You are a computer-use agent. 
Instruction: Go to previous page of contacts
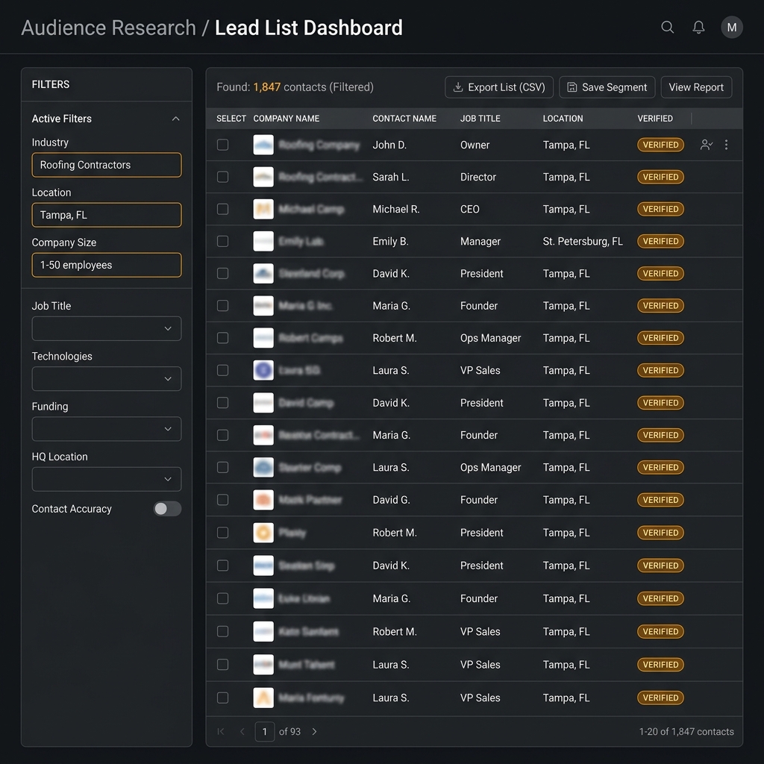point(242,731)
